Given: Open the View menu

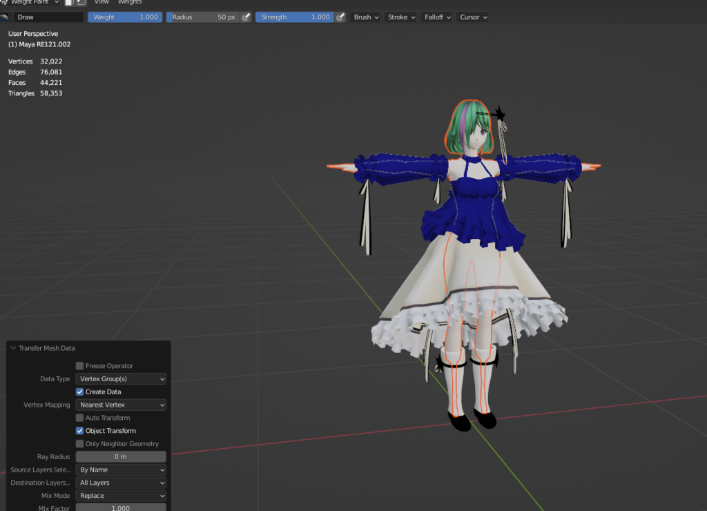Looking at the screenshot, I should click(101, 2).
